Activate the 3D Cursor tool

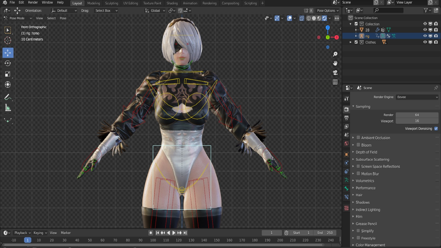tap(8, 41)
